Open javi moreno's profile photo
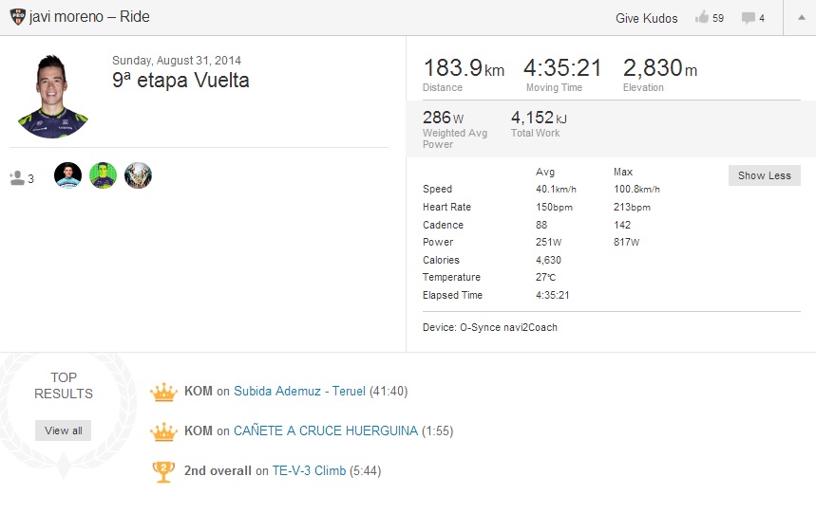 (x=52, y=95)
